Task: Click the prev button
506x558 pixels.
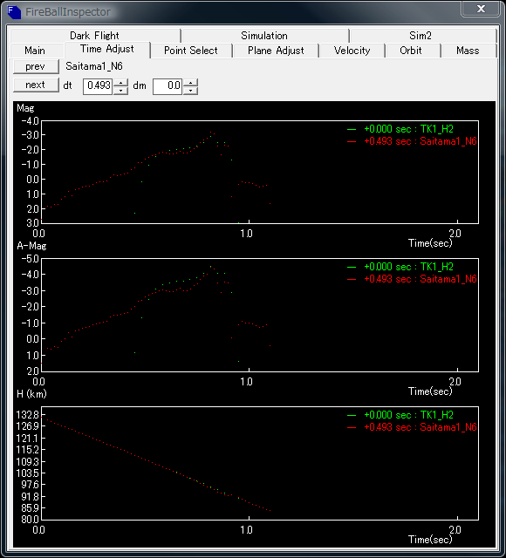Action: click(36, 66)
